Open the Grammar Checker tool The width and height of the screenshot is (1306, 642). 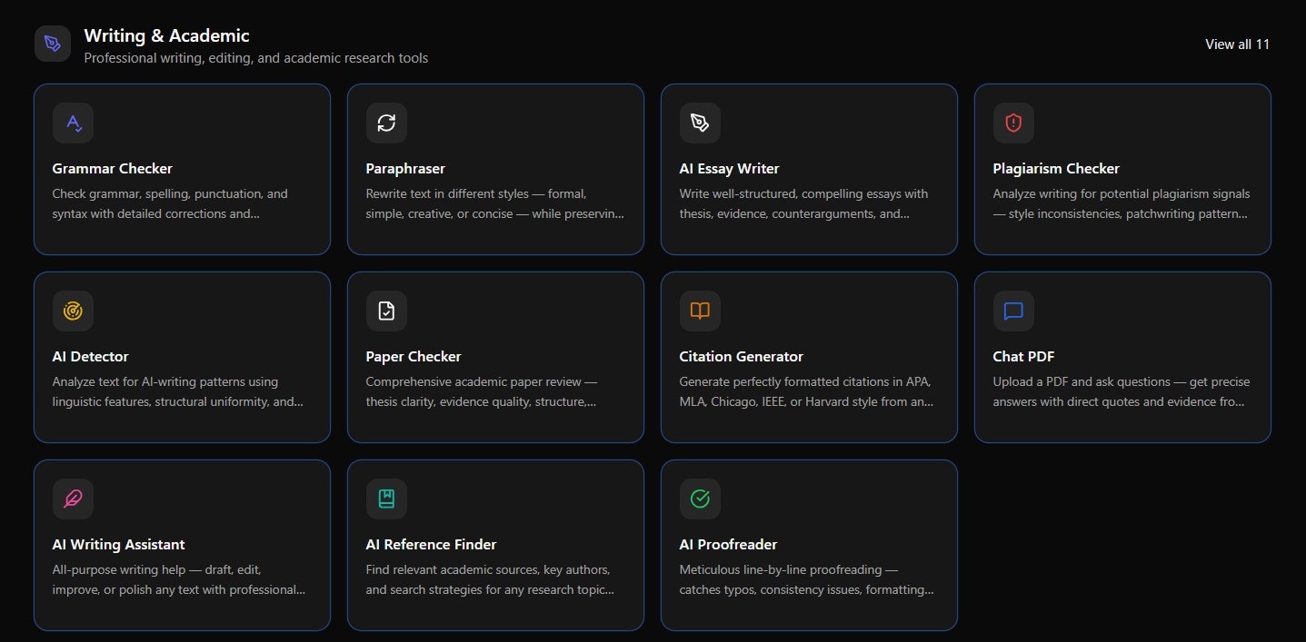(182, 169)
